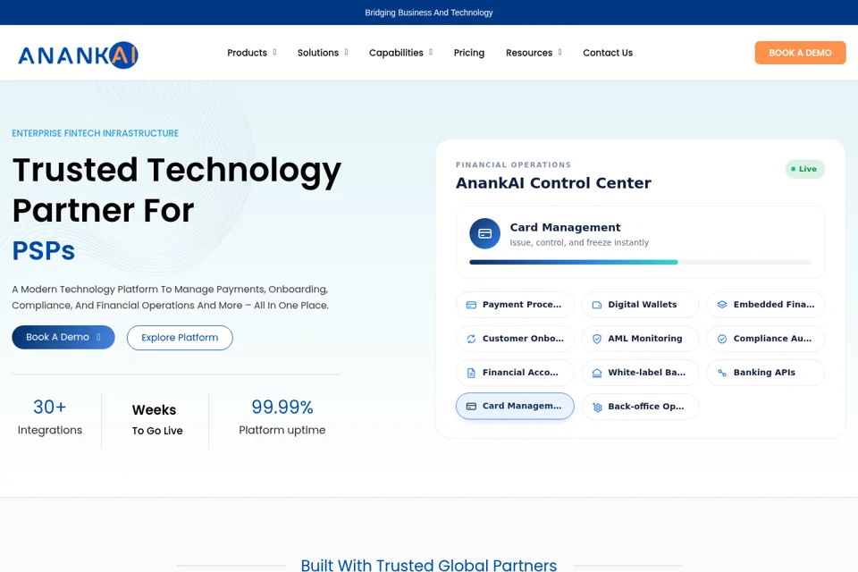Click the 'AnankAI Control Center' heading

[x=554, y=183]
